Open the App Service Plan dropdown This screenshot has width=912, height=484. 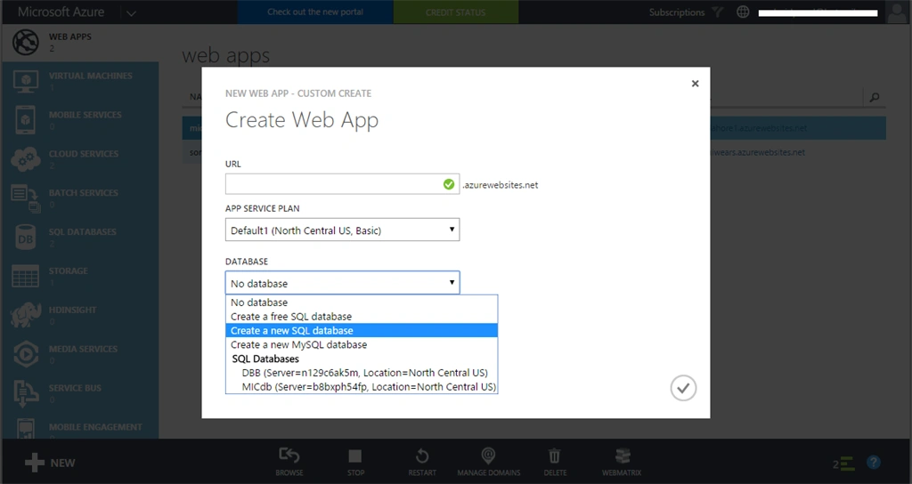[x=342, y=230]
